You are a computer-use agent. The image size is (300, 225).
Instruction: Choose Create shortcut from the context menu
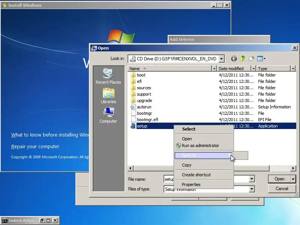pos(204,175)
